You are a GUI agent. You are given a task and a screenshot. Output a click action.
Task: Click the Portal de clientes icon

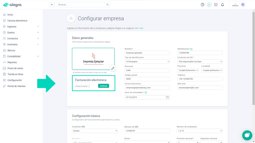pyautogui.click(x=5, y=86)
